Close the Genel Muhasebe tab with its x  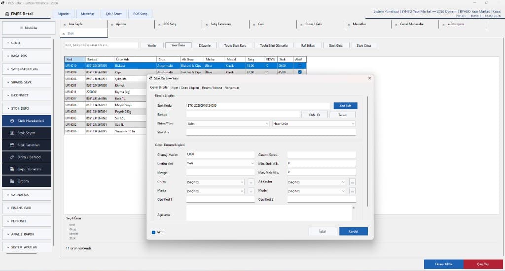point(396,25)
